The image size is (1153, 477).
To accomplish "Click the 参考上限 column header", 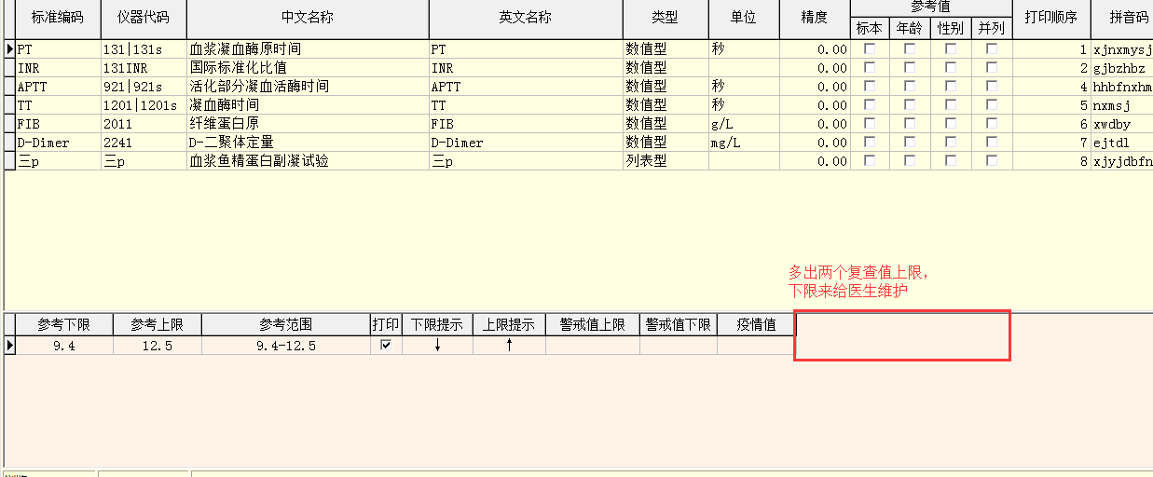I will [x=157, y=324].
